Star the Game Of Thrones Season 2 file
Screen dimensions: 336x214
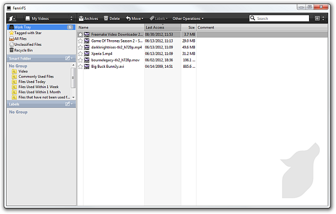[x=80, y=41]
